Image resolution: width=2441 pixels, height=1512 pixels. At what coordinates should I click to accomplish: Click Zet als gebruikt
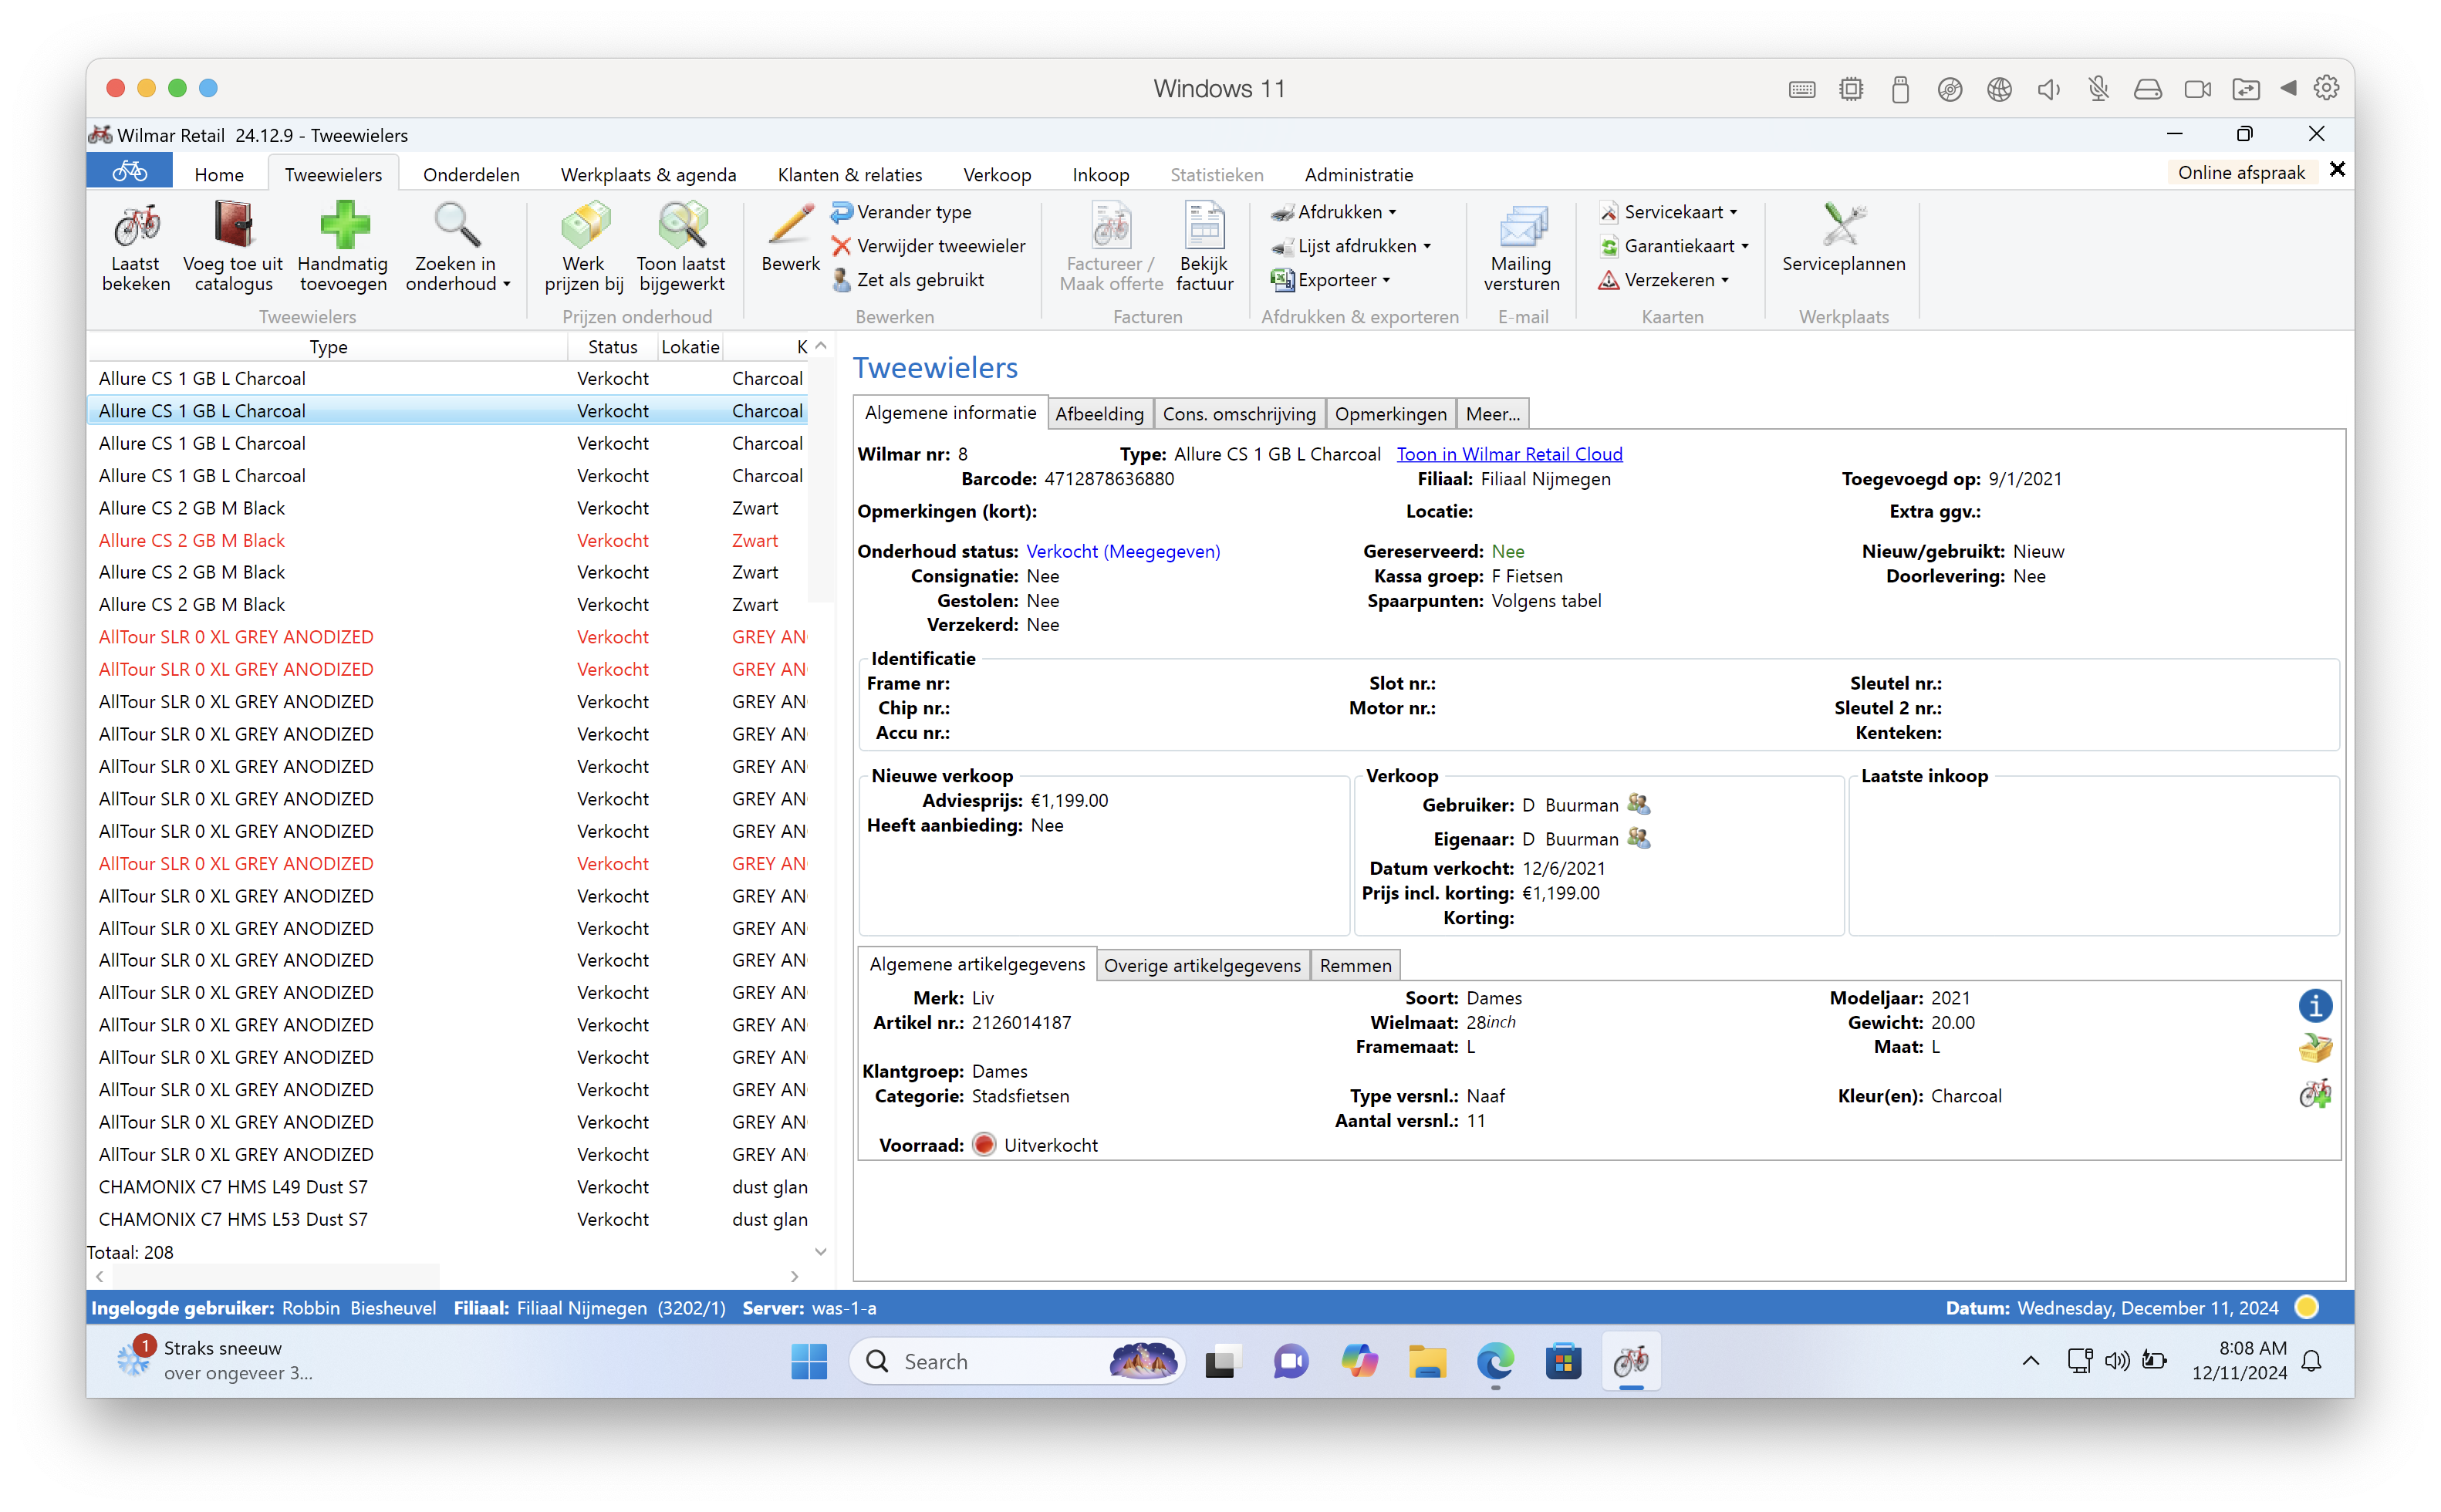pyautogui.click(x=909, y=280)
